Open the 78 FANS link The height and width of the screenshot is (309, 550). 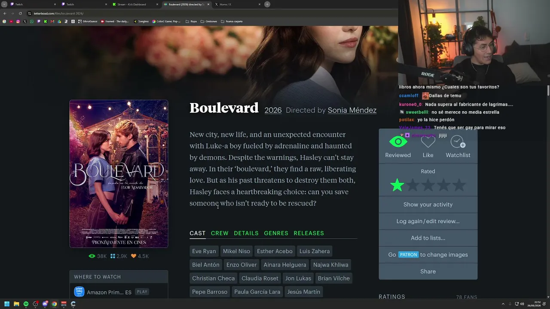coord(467,297)
